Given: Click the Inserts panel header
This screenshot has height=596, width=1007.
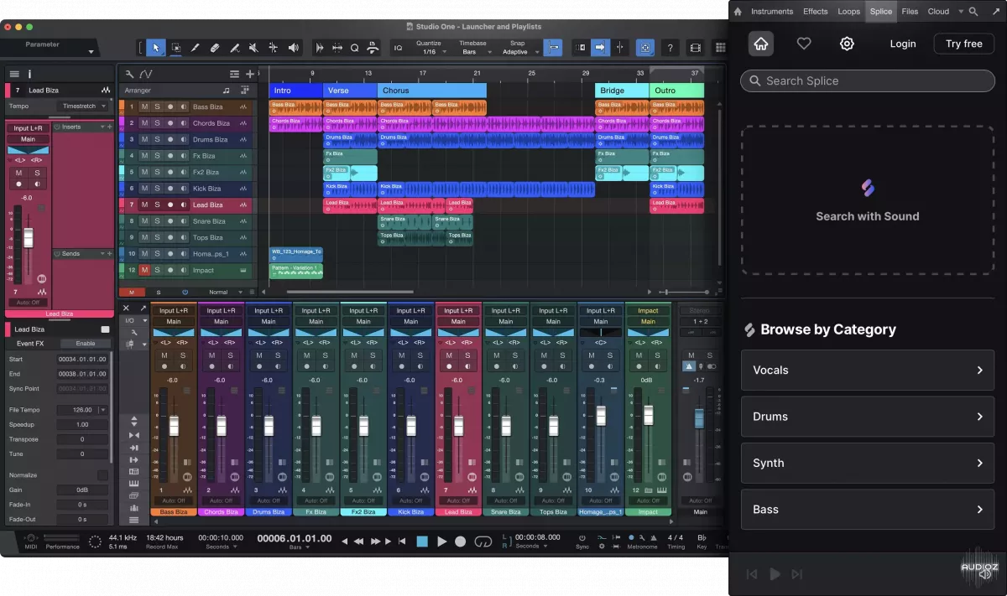Looking at the screenshot, I should tap(82, 127).
